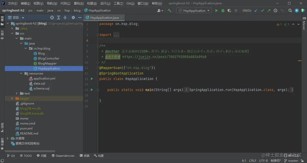Toggle the Javadoc comment fold on line 7
307x163 pixels.
click(98, 46)
